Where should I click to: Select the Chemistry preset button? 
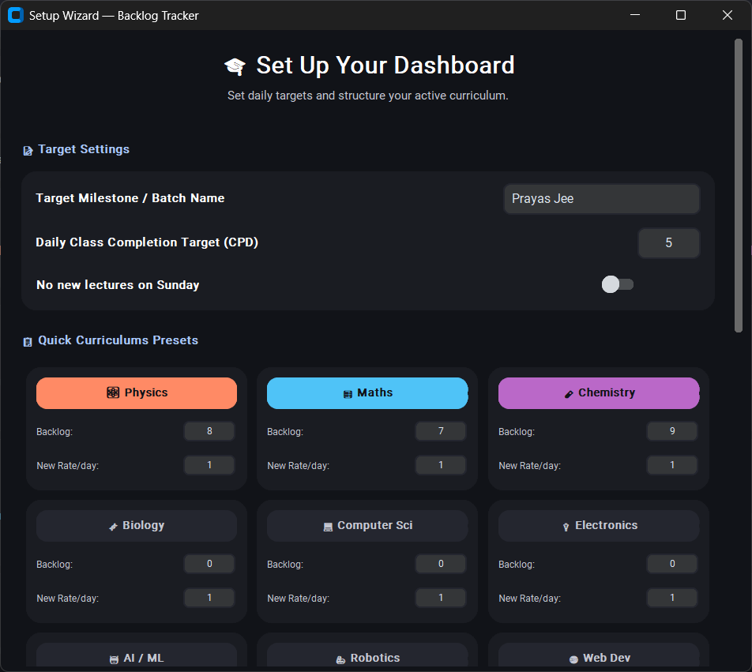tap(599, 393)
